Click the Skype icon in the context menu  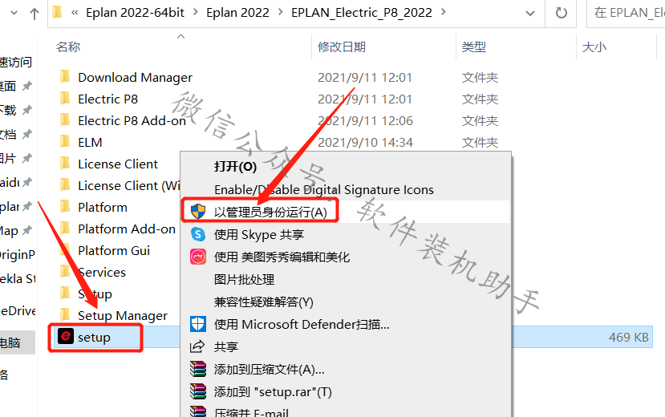coord(198,234)
